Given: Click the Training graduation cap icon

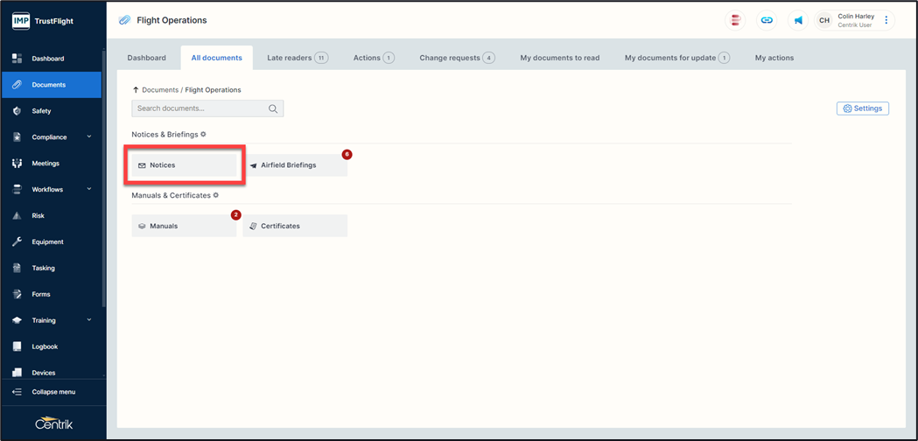Looking at the screenshot, I should pyautogui.click(x=17, y=320).
